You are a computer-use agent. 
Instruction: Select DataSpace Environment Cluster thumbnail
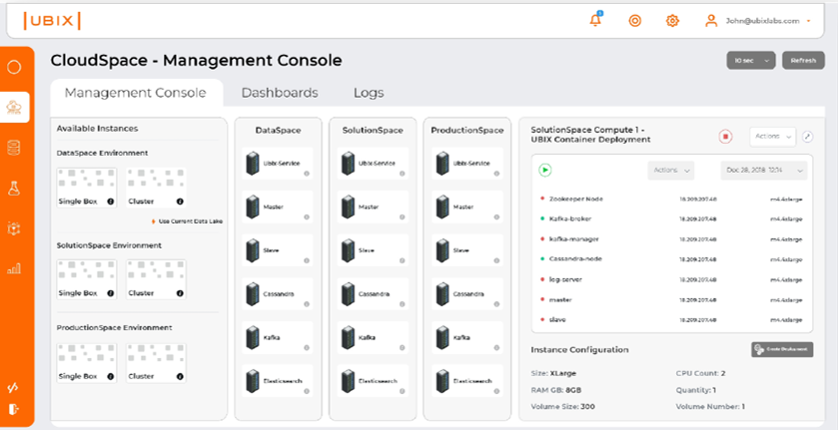click(156, 188)
